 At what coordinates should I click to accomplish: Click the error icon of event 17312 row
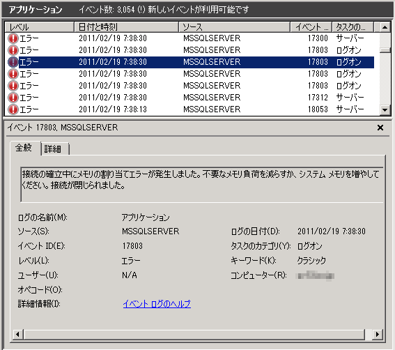pyautogui.click(x=13, y=98)
